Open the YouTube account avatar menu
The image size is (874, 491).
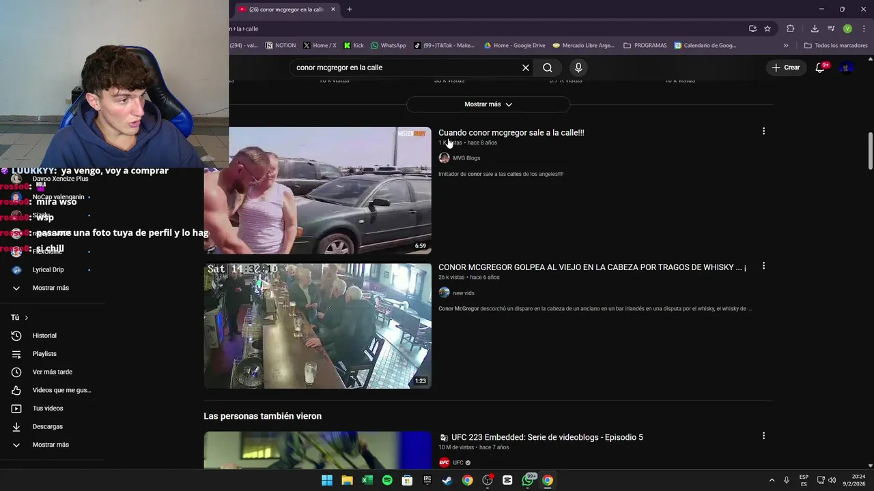[847, 68]
